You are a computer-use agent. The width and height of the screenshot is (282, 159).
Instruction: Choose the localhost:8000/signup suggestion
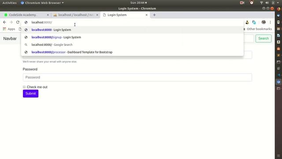click(x=132, y=37)
